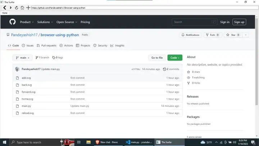Viewport: 259px width, 146px height.
Task: Open the main branch dropdown
Action: click(x=22, y=58)
